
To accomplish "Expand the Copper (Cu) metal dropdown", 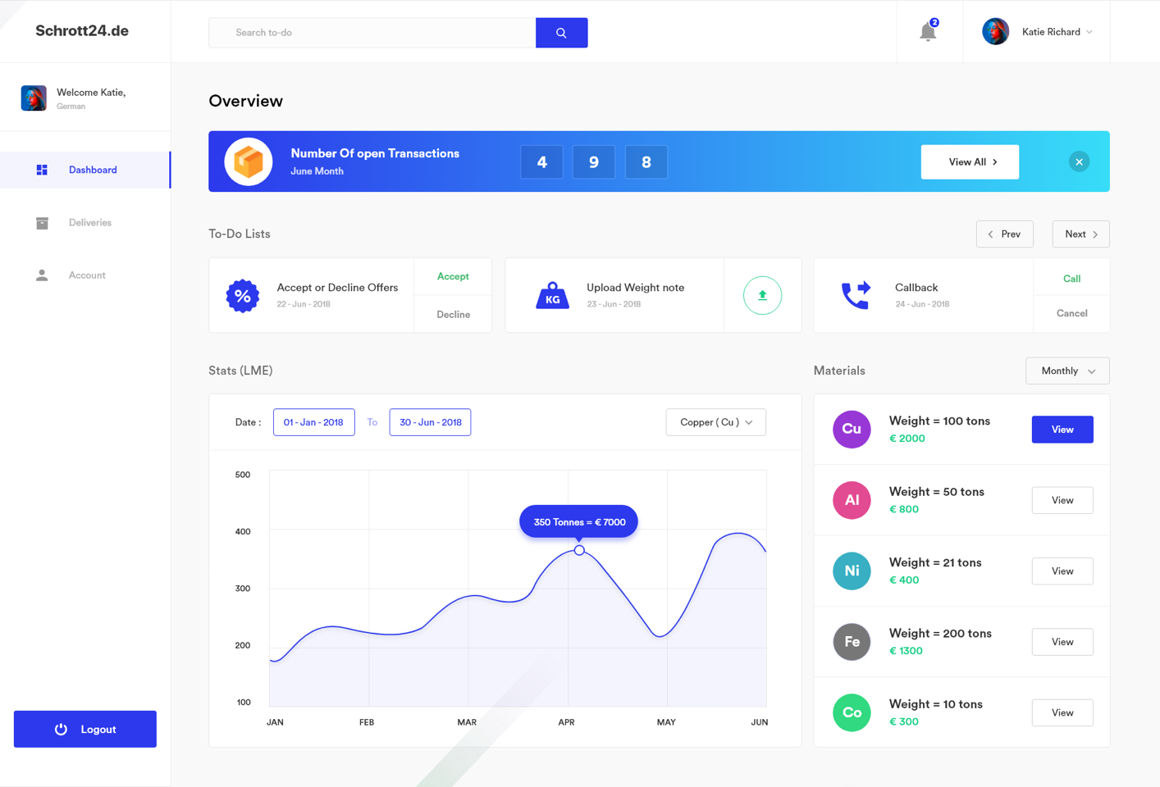I will (x=715, y=422).
